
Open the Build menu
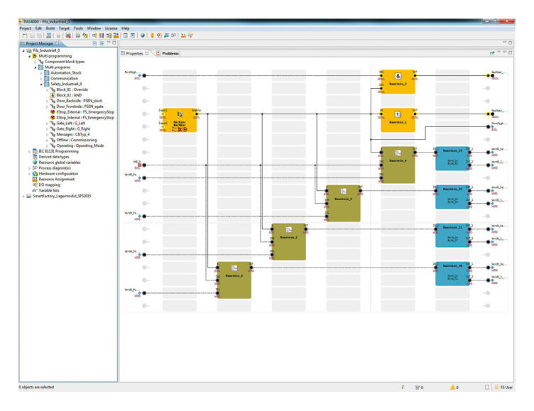pos(50,28)
